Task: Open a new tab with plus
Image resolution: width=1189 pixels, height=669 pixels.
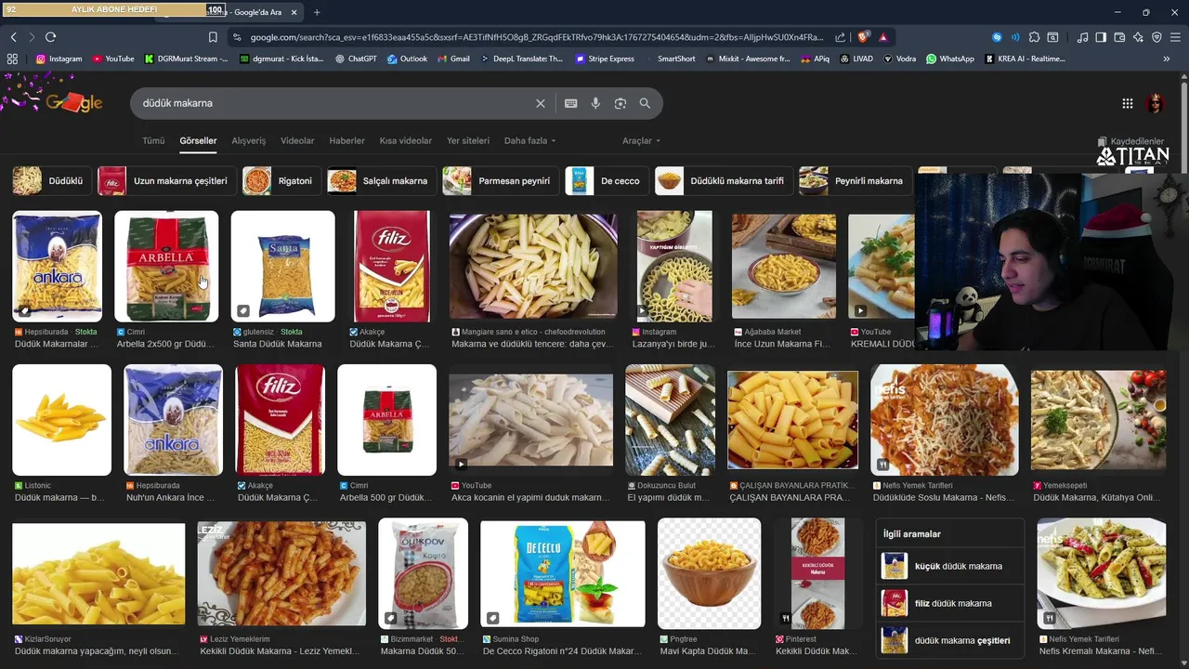Action: pyautogui.click(x=317, y=12)
